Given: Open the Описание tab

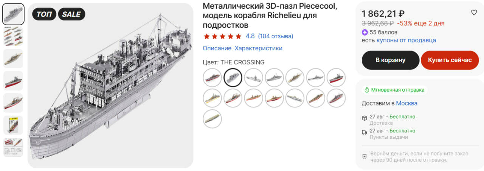Looking at the screenshot, I should click(217, 48).
